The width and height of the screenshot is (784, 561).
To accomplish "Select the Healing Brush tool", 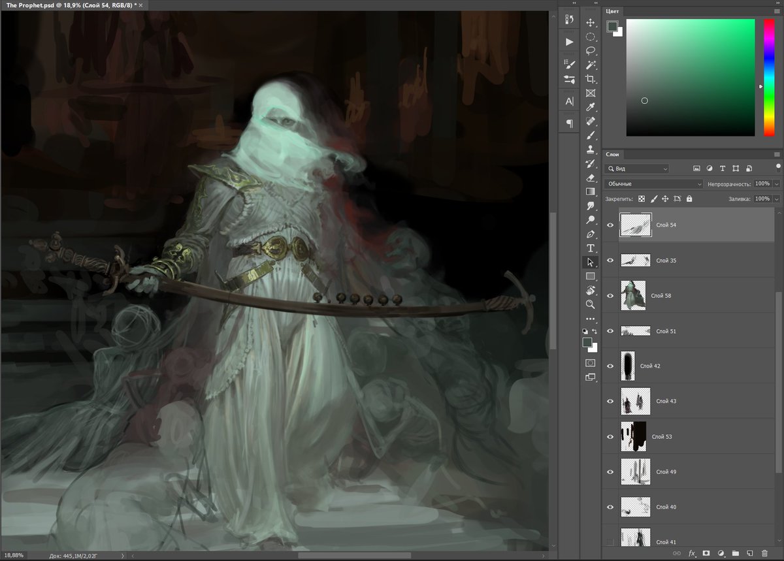I will click(x=591, y=121).
